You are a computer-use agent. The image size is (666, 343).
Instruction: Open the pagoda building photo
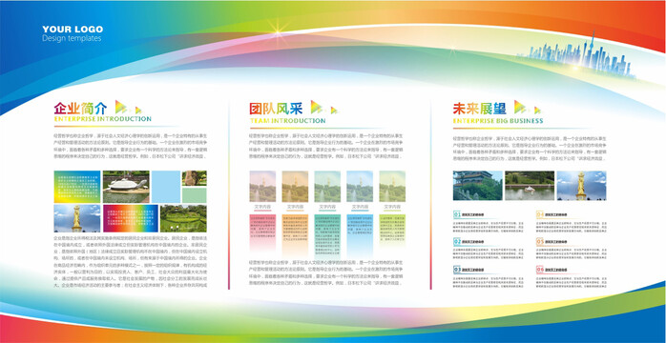pyautogui.click(x=477, y=186)
